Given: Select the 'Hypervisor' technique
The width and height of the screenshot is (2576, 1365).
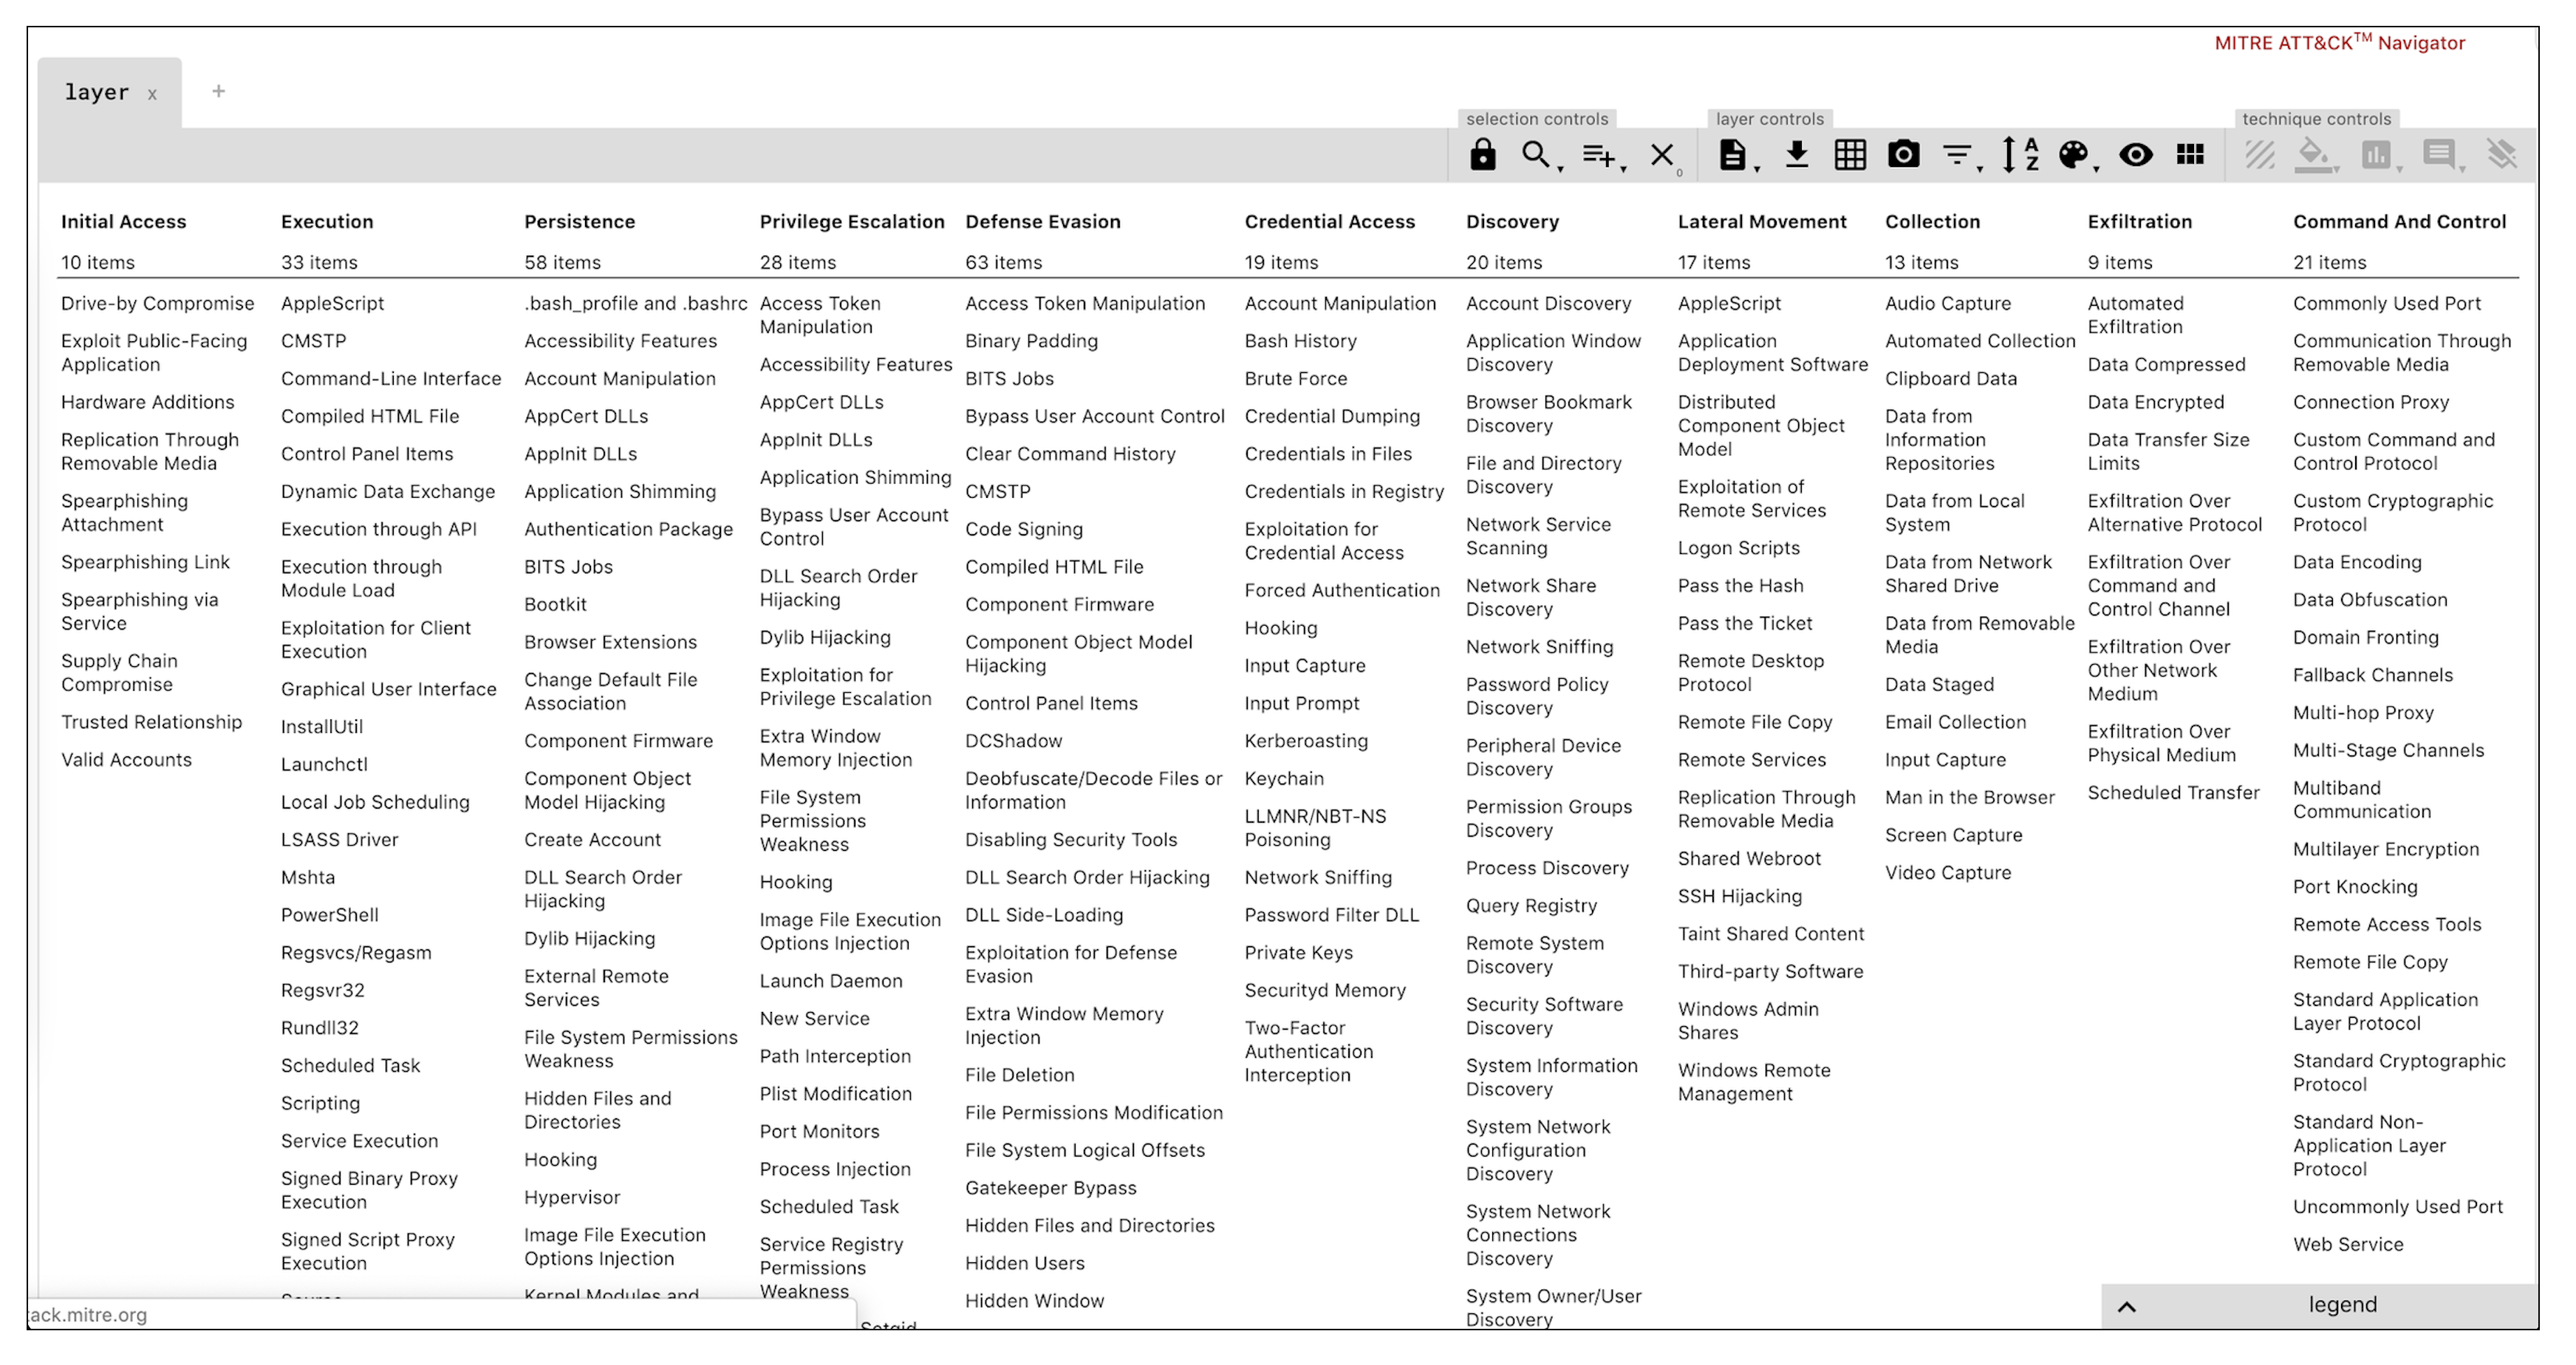Looking at the screenshot, I should [572, 1197].
